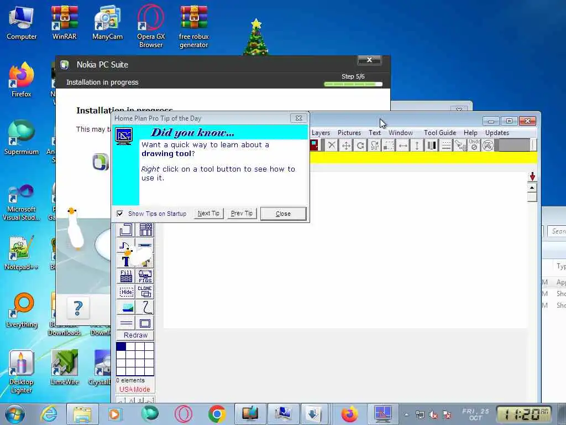Select the Everything search desktop shortcut
Image resolution: width=566 pixels, height=425 pixels.
[x=22, y=310]
